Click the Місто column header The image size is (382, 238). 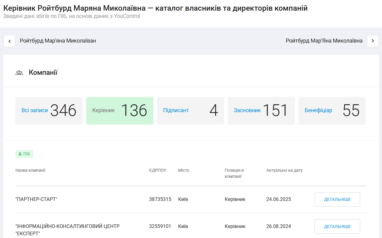click(184, 170)
